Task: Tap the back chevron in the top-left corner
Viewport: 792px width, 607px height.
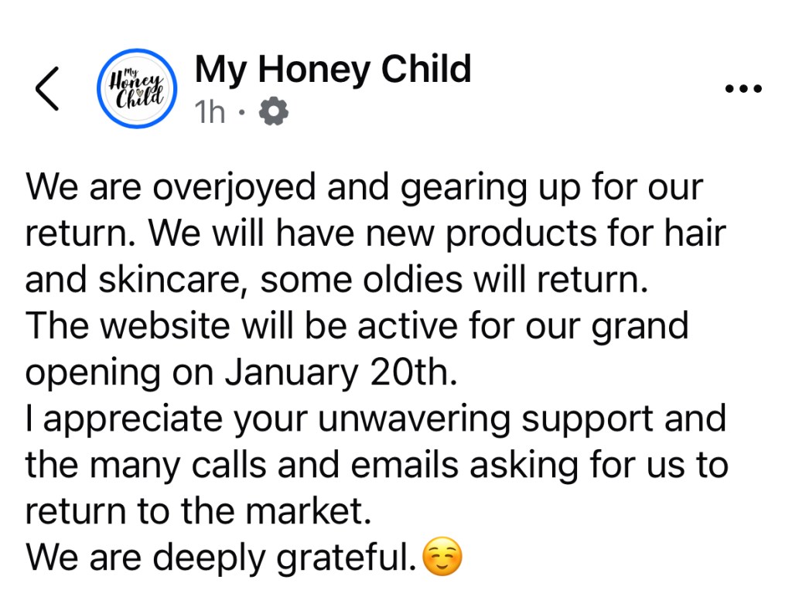Action: click(x=46, y=87)
